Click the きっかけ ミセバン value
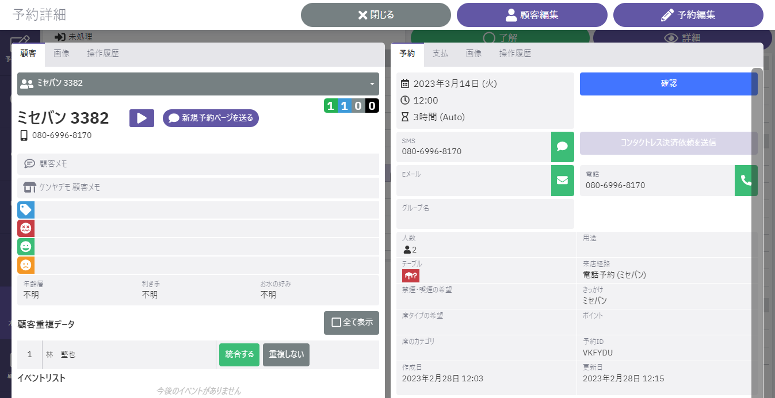Image resolution: width=775 pixels, height=398 pixels. (x=595, y=301)
